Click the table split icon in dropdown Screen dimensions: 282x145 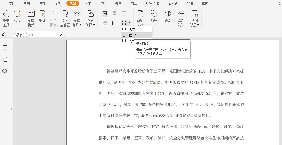click(x=124, y=41)
